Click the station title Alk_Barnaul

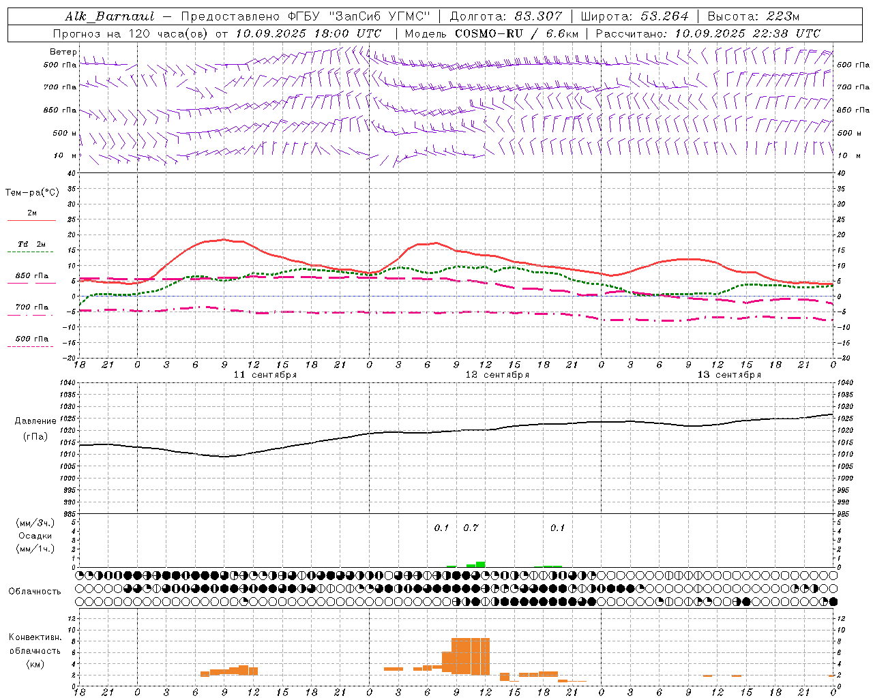110,16
